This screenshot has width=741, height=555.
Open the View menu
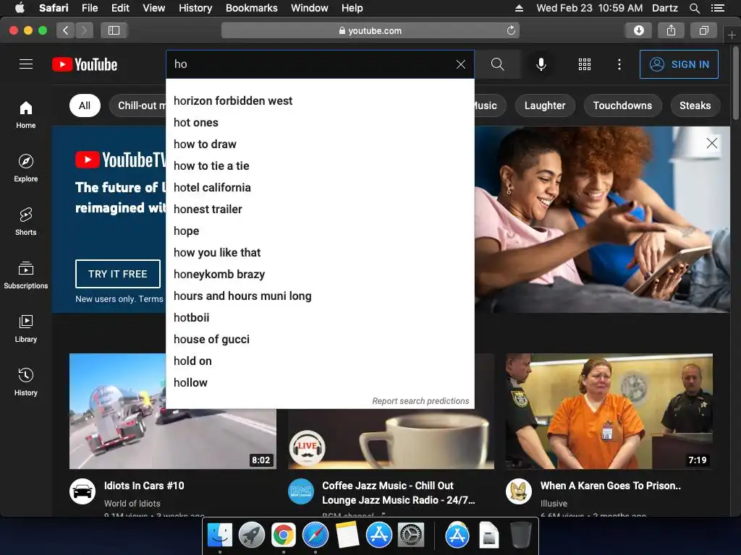pos(153,8)
